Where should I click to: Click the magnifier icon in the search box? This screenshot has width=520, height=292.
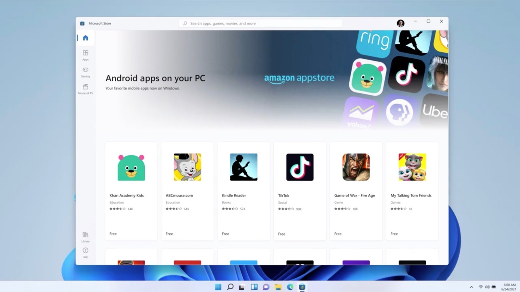[185, 23]
